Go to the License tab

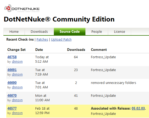tap(120, 31)
